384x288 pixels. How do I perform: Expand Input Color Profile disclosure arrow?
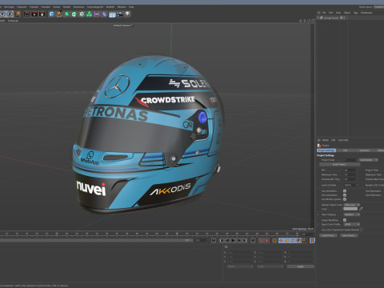coord(318,224)
